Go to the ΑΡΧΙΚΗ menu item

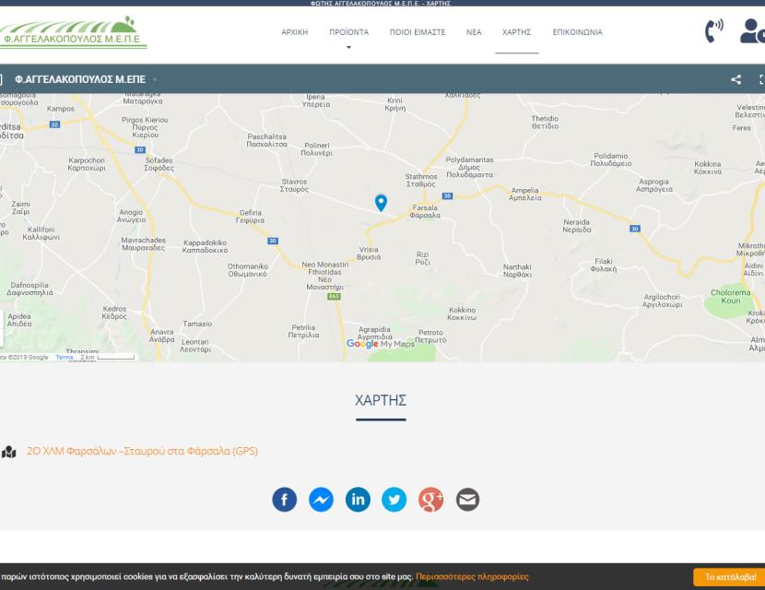295,32
